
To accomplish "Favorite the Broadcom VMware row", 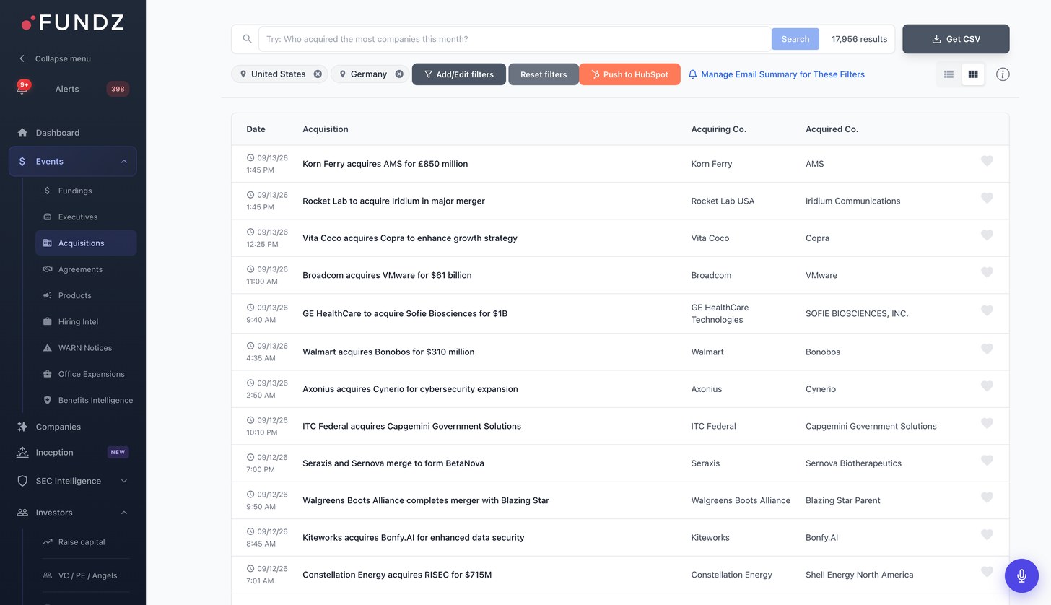I will coord(987,272).
